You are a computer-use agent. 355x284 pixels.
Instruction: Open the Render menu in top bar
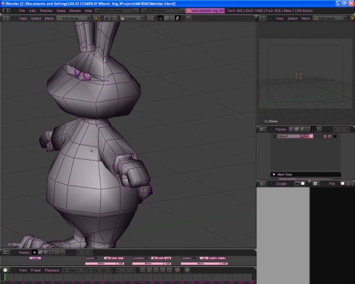pos(75,11)
